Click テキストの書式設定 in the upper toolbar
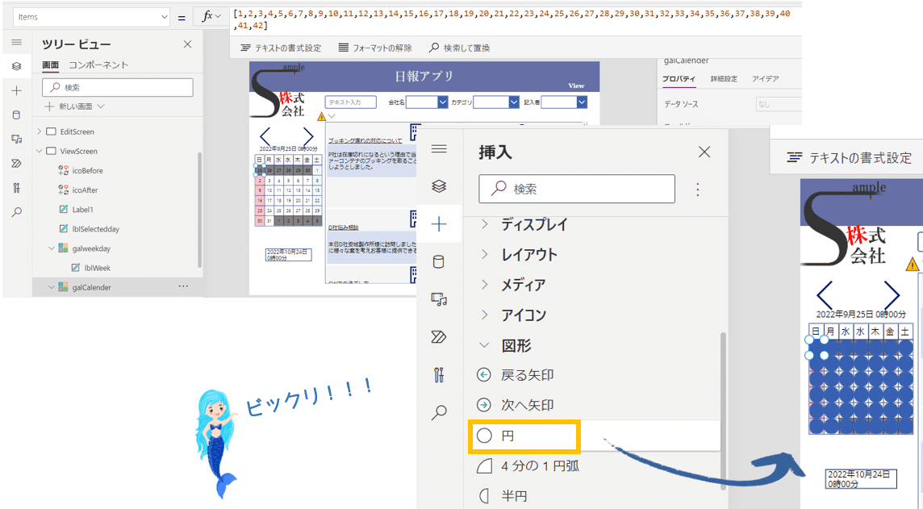Screen dimensions: 923x509 click(282, 48)
